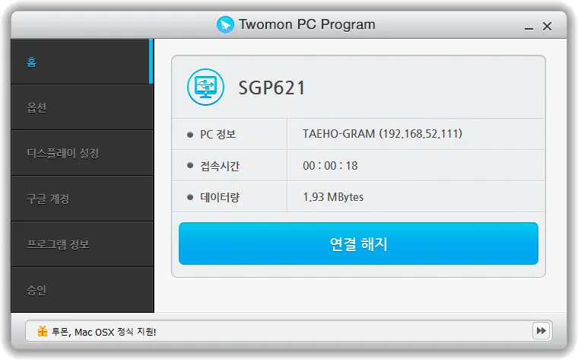The width and height of the screenshot is (578, 360).
Task: Skip to the next notice with the fast-forward button
Action: tap(541, 330)
